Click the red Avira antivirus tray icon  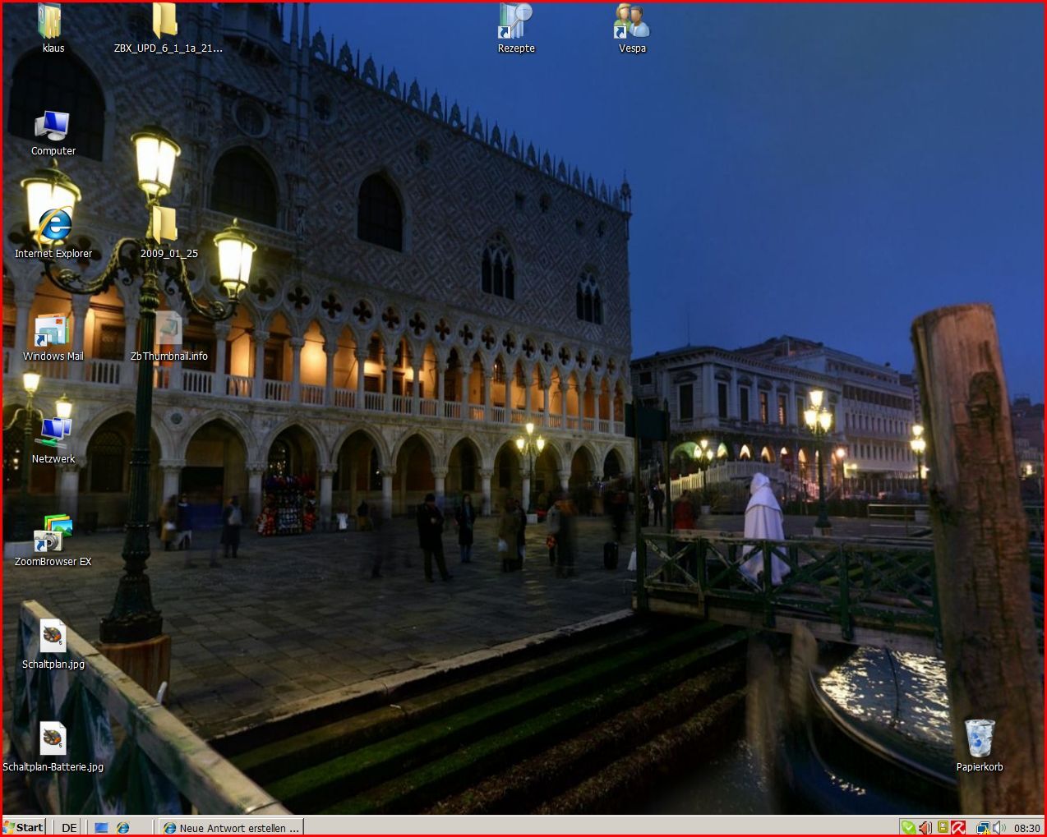point(958,827)
